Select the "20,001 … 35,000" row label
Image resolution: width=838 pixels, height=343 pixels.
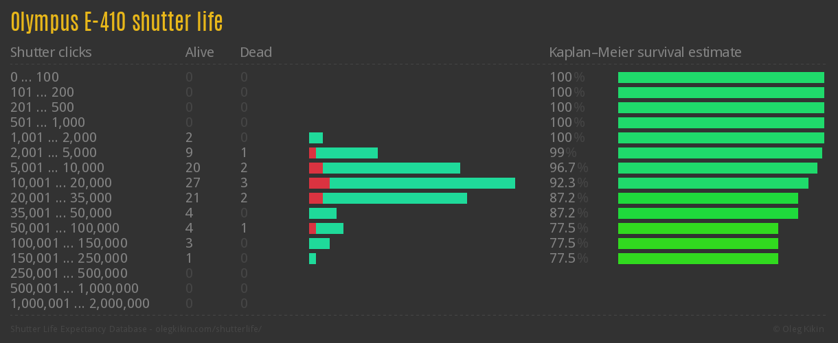tap(61, 198)
